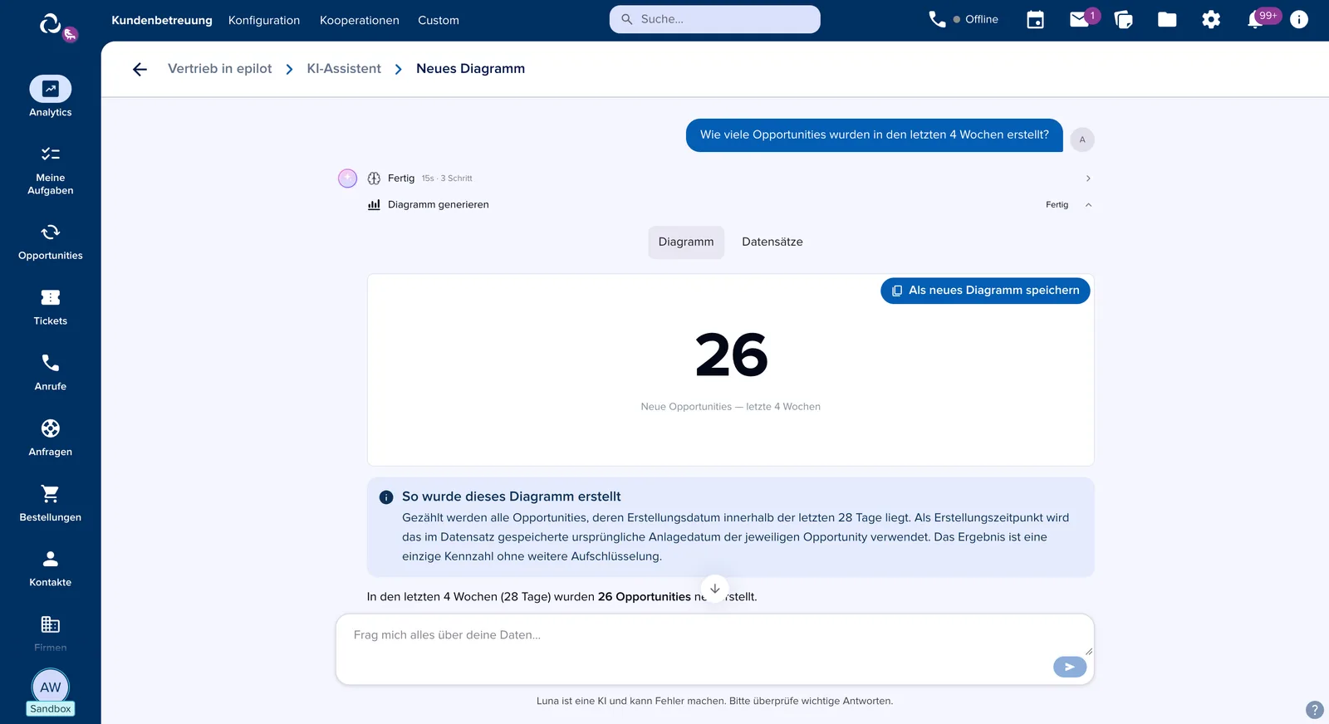Open the Konfiguration menu
Viewport: 1329px width, 724px height.
click(264, 20)
